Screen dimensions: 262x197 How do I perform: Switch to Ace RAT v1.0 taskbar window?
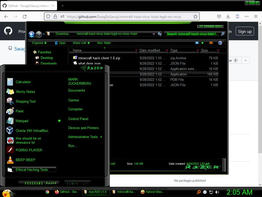[x=95, y=192]
